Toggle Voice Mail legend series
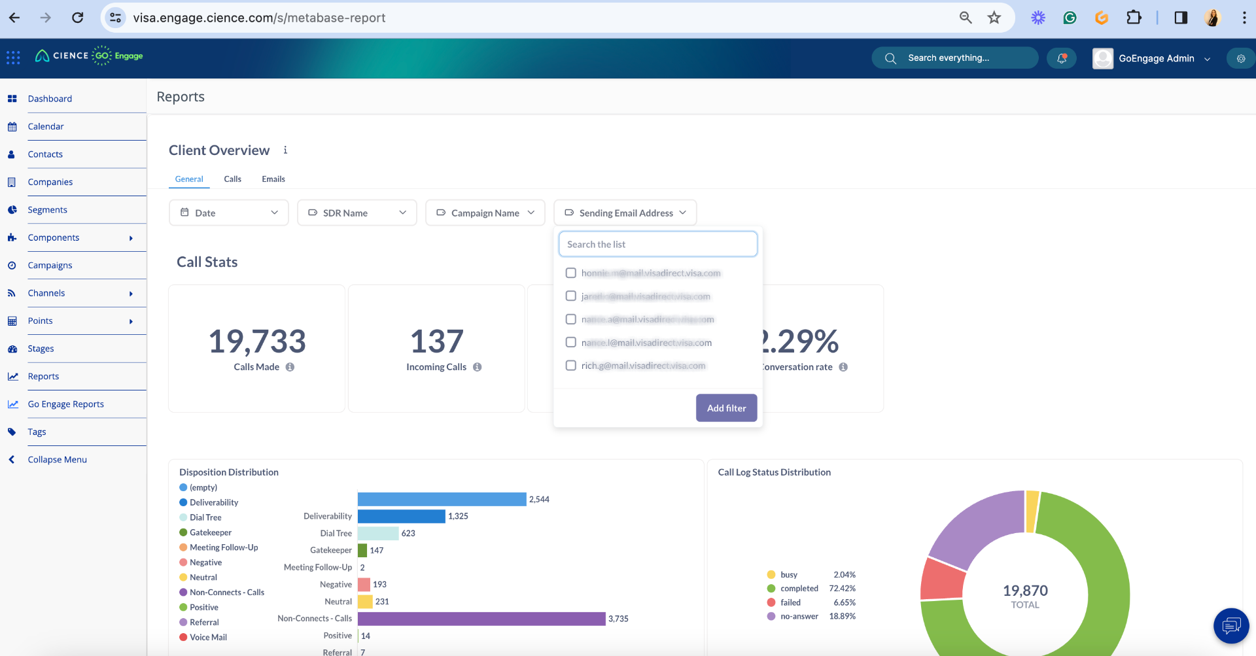 click(x=203, y=637)
